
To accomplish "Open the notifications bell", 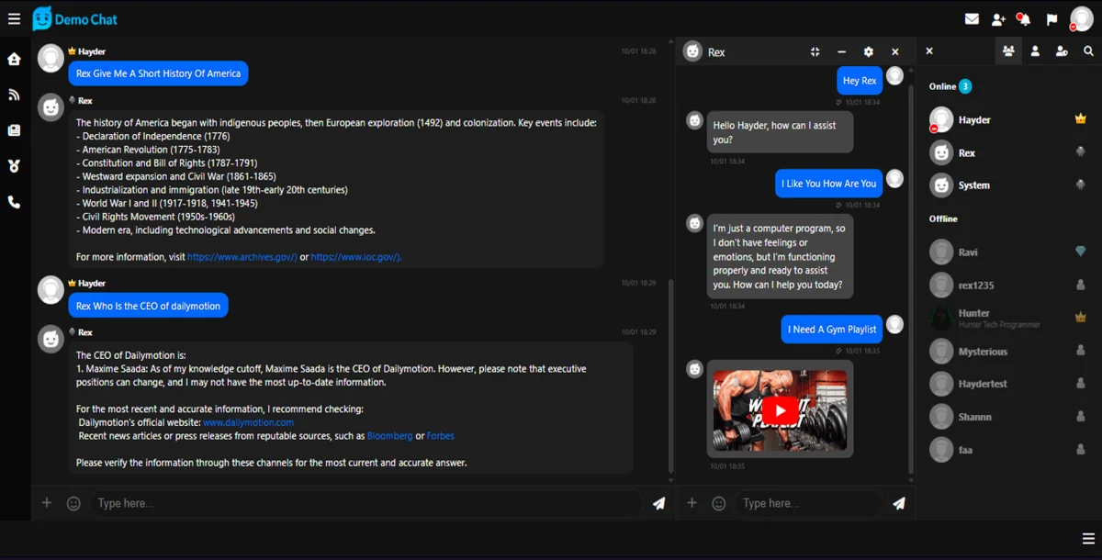I will [x=1022, y=17].
